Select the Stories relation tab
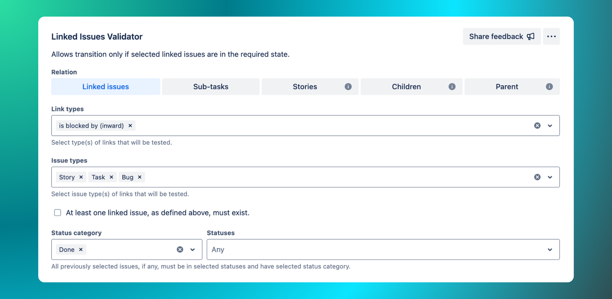Screen dimensions: 612x299 [305, 86]
